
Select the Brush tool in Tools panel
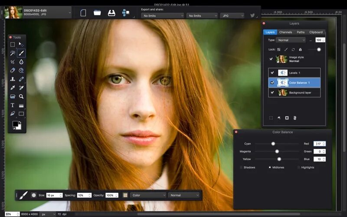click(21, 53)
